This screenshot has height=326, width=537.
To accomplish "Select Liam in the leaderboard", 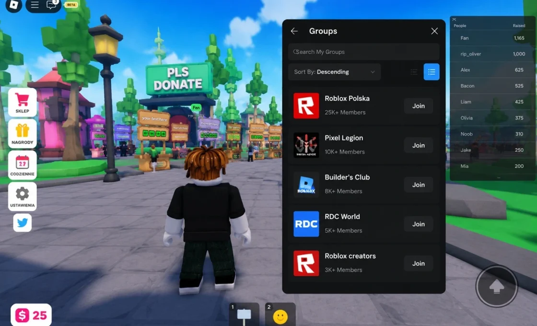I will (x=492, y=102).
